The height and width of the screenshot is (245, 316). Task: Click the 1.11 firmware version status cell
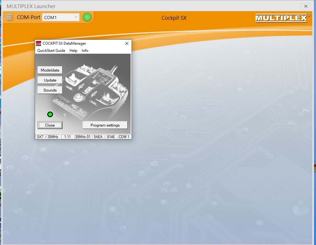(67, 137)
